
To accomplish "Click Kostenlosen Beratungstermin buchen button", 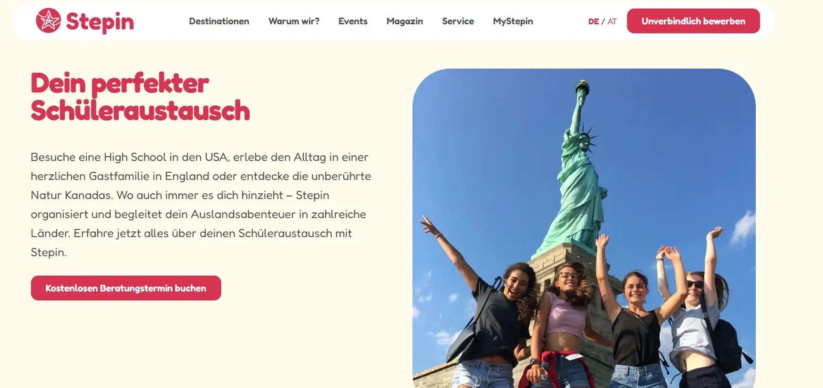I will [x=126, y=288].
